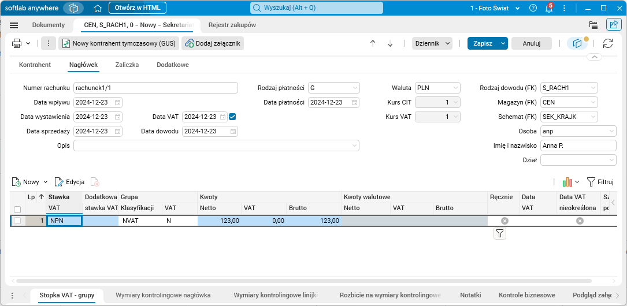This screenshot has width=627, height=306.
Task: Open the Dział dropdown
Action: pos(612,160)
